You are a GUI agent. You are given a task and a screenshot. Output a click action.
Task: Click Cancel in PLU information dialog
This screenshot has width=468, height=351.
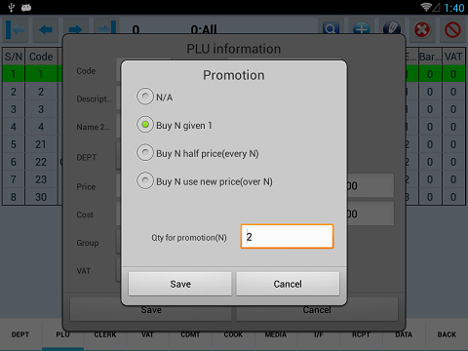tap(317, 310)
